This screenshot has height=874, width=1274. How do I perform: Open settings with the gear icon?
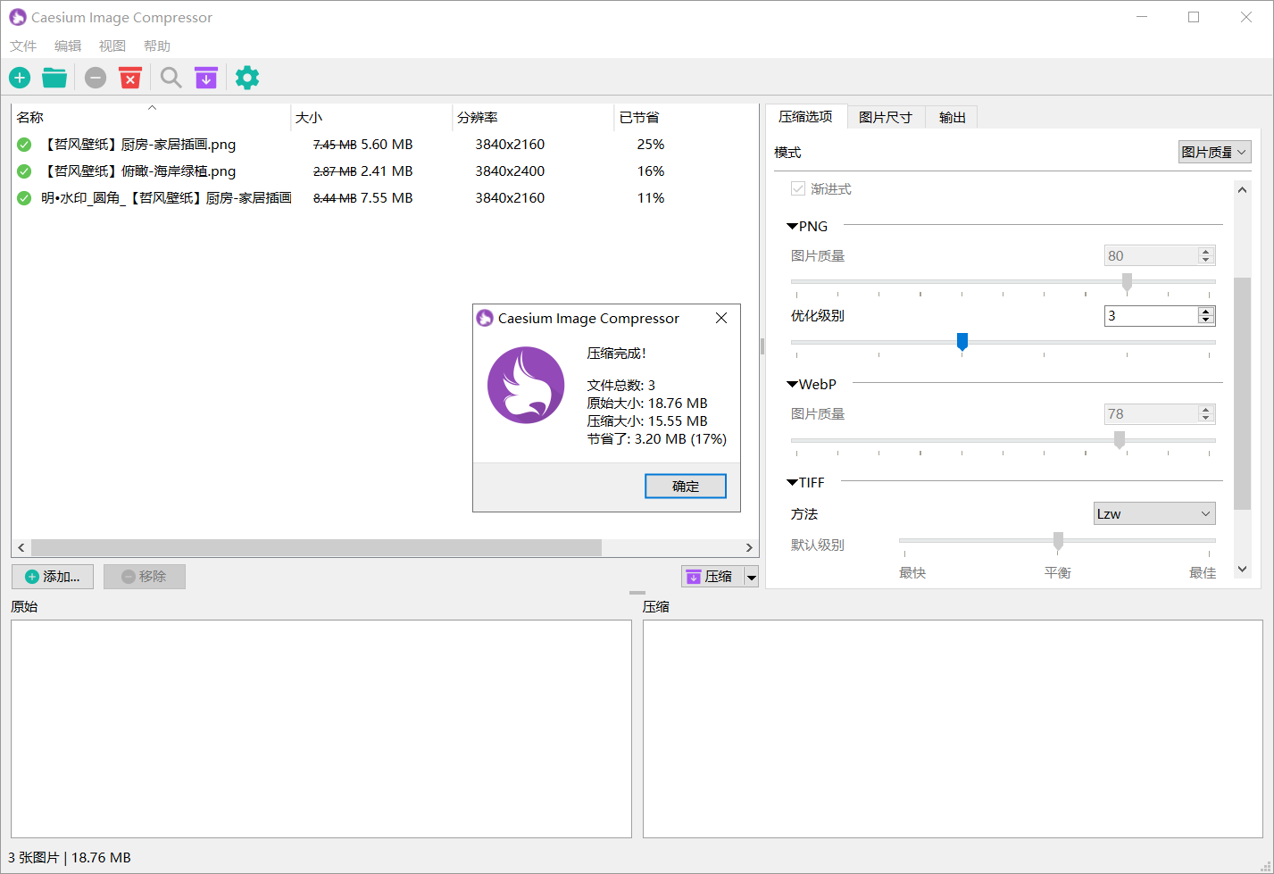tap(246, 78)
